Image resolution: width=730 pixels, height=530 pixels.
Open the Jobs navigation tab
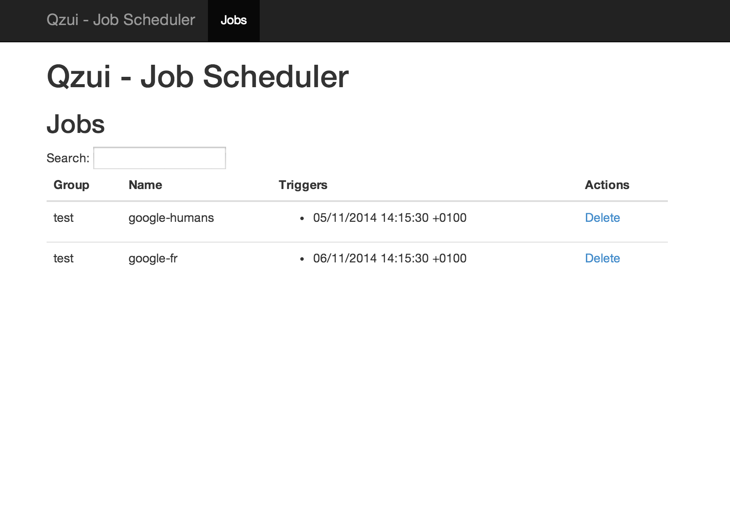point(233,20)
